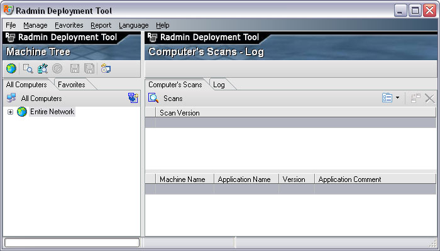The width and height of the screenshot is (440, 251).
Task: Open the Language menu
Action: 133,25
